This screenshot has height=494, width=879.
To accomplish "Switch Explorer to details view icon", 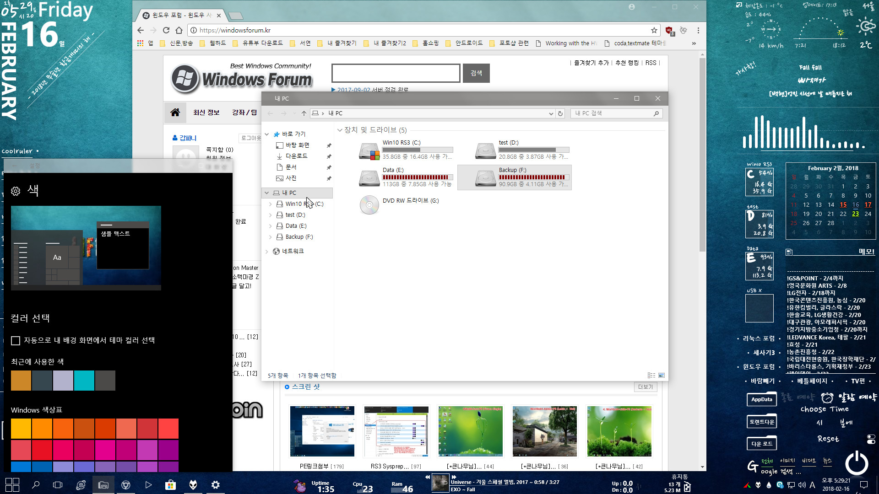I will pyautogui.click(x=651, y=375).
